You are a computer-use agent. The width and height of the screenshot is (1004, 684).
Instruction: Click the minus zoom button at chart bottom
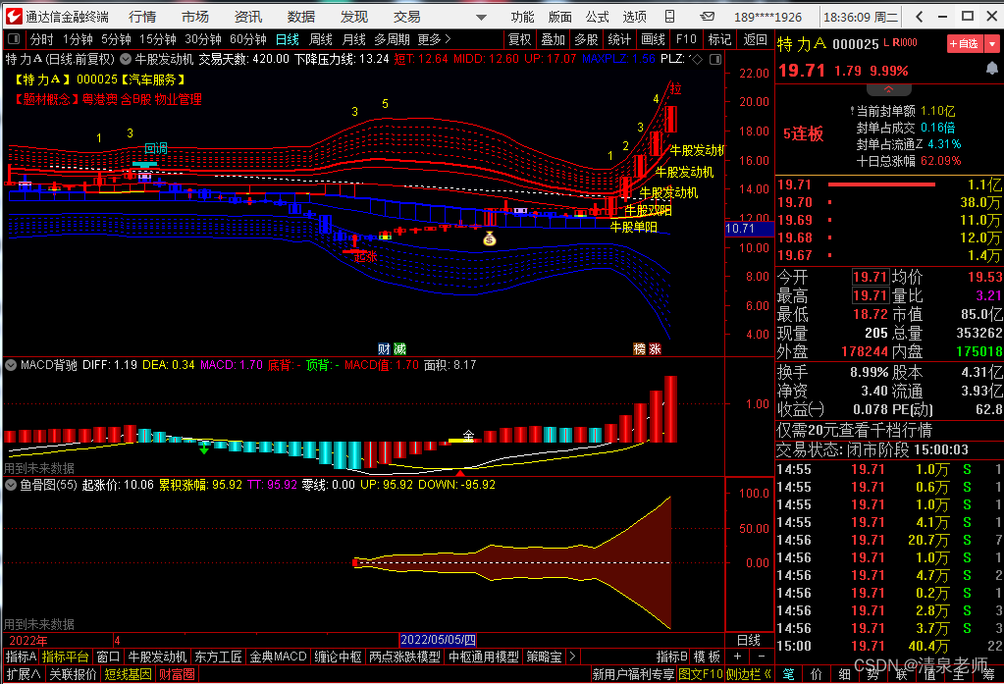(x=762, y=656)
